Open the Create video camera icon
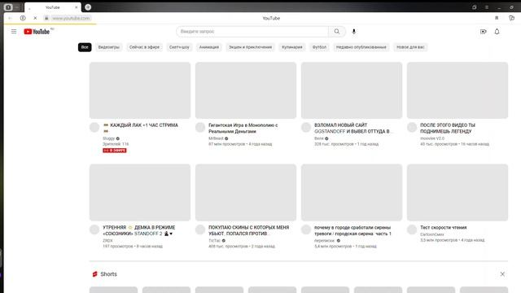 pos(483,32)
